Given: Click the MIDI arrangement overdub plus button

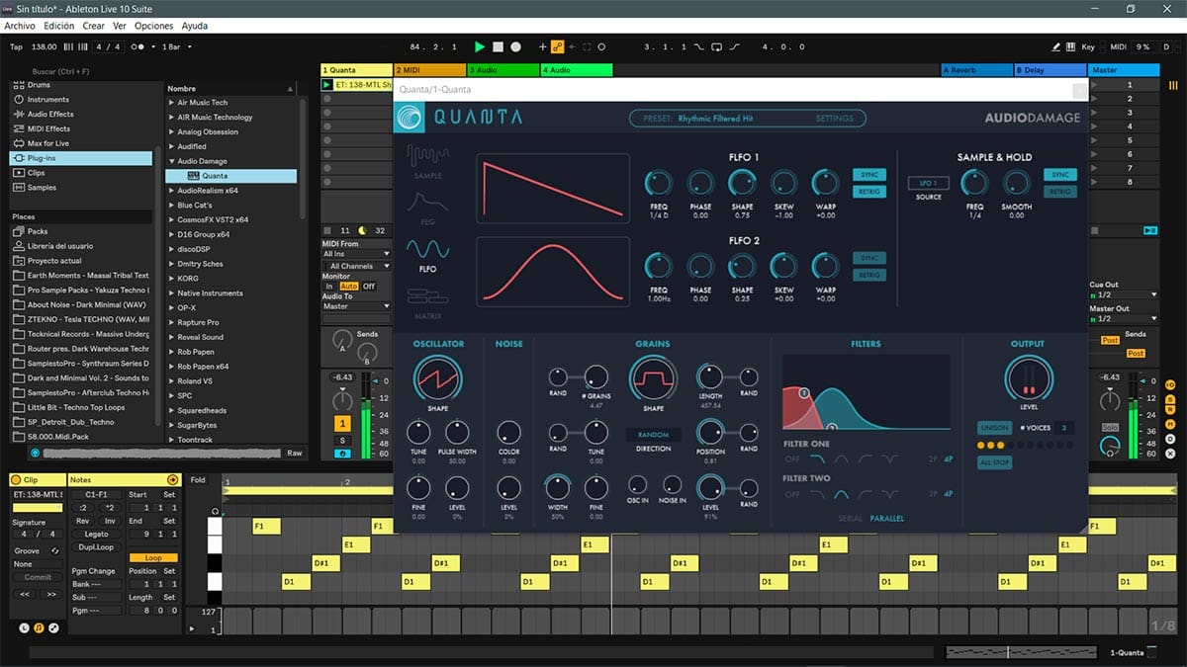Looking at the screenshot, I should [x=542, y=46].
